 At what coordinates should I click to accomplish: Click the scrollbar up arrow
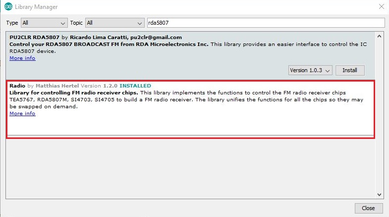pos(379,37)
